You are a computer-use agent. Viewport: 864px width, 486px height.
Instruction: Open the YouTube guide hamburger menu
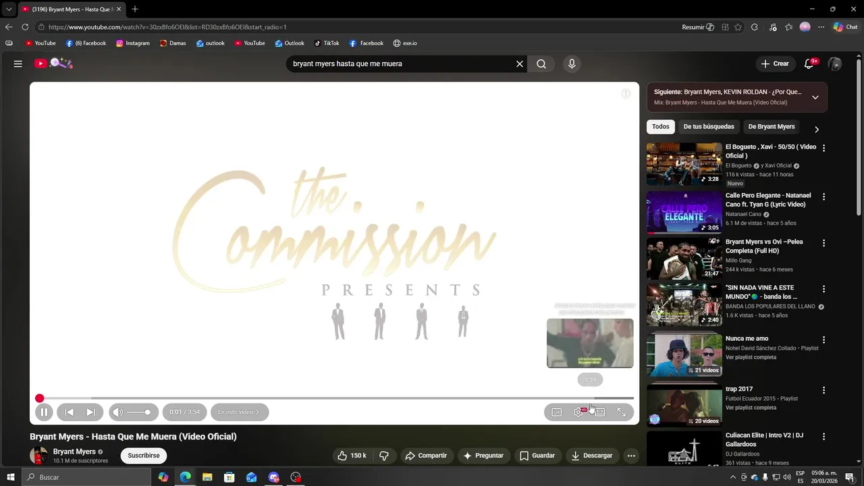(x=18, y=63)
